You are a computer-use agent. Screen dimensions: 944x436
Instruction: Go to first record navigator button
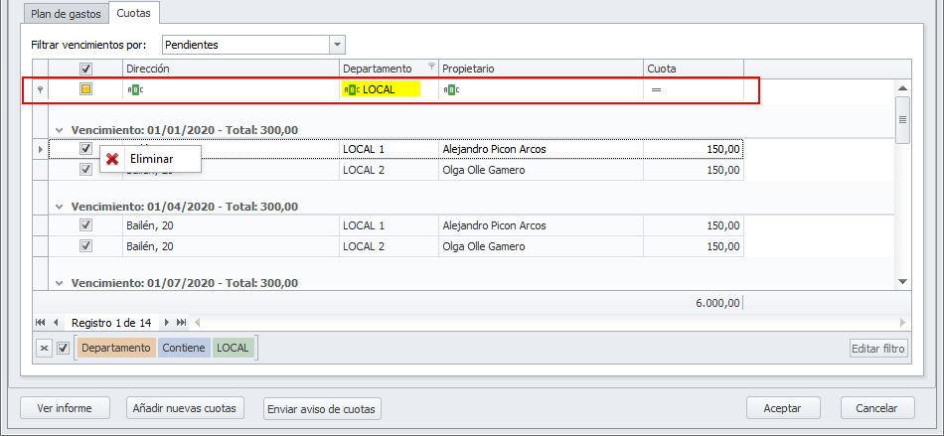tap(41, 323)
